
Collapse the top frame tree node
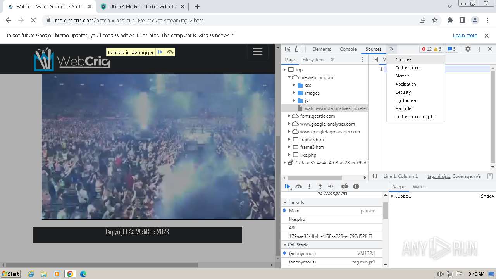tap(285, 70)
